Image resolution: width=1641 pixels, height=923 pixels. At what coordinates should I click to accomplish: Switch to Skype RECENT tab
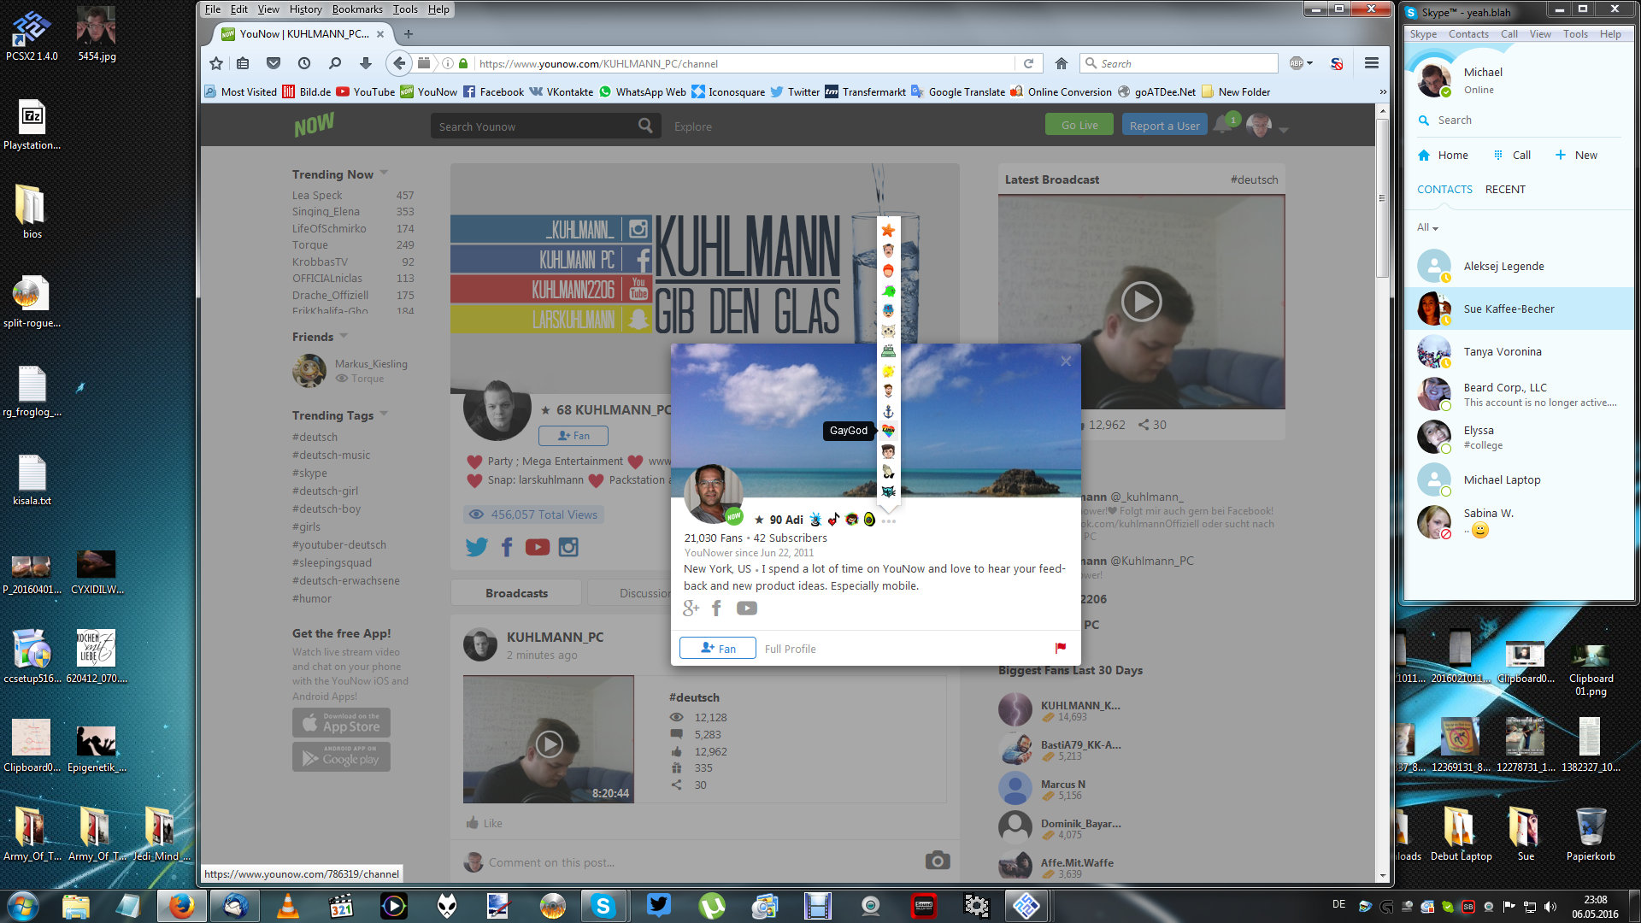point(1505,190)
